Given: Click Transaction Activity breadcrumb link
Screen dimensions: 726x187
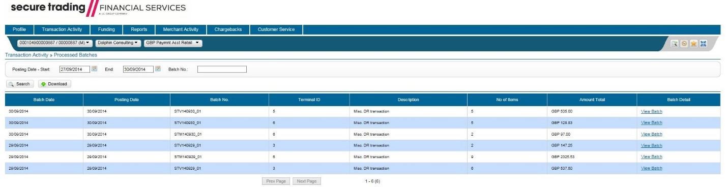Looking at the screenshot, I should [x=26, y=55].
